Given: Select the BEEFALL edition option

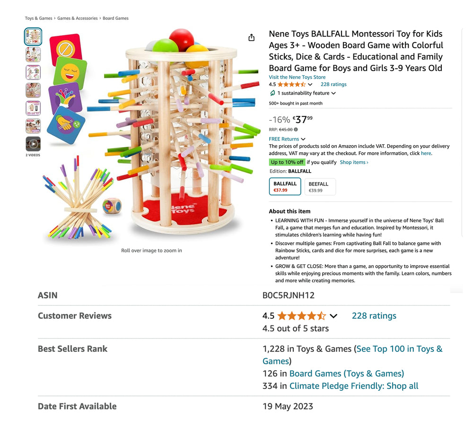Looking at the screenshot, I should pos(320,187).
